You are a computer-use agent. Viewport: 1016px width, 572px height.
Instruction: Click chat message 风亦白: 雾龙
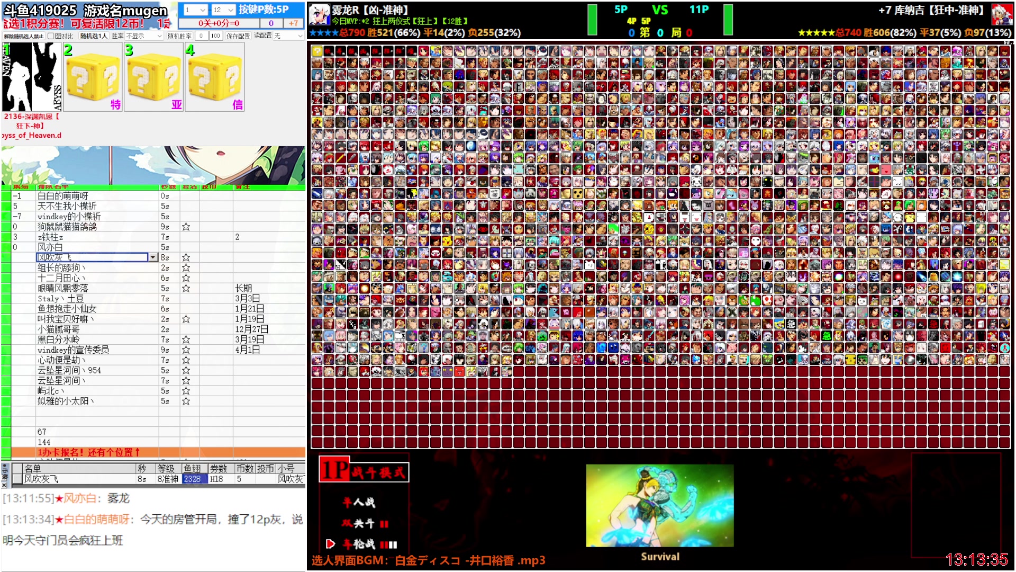coord(66,498)
